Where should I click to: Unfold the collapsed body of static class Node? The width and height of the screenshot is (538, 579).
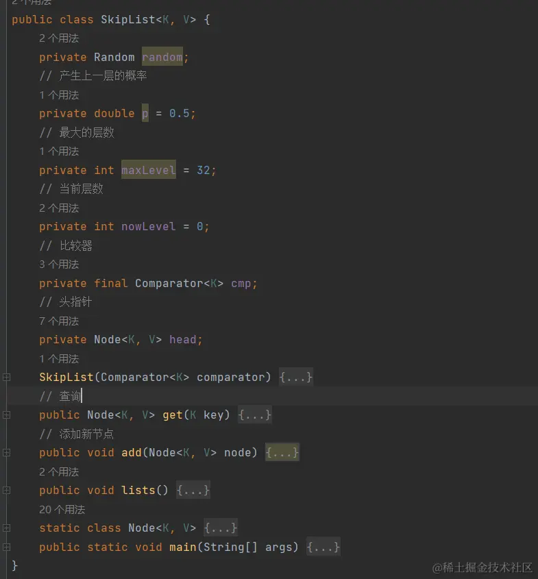point(221,528)
